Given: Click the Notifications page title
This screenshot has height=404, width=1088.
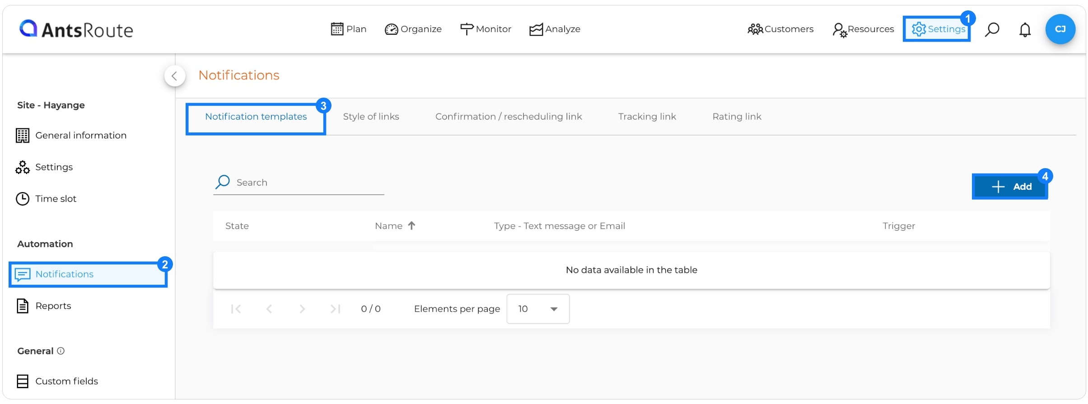Looking at the screenshot, I should (239, 75).
